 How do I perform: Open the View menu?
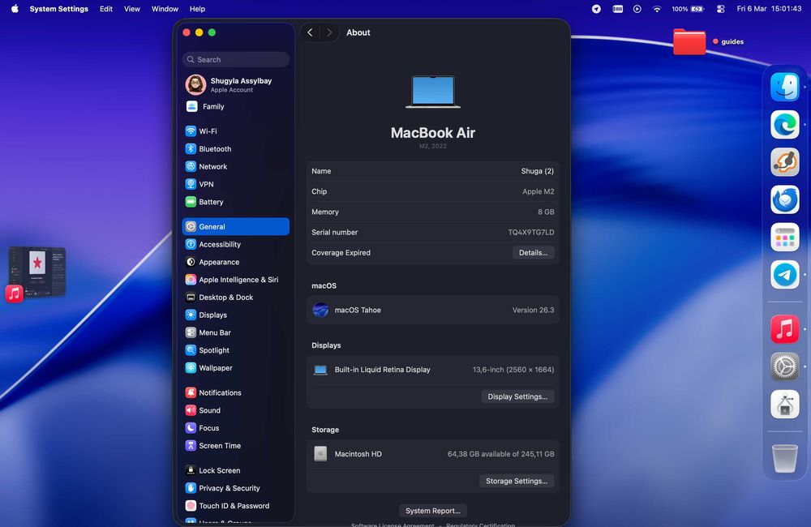(132, 9)
